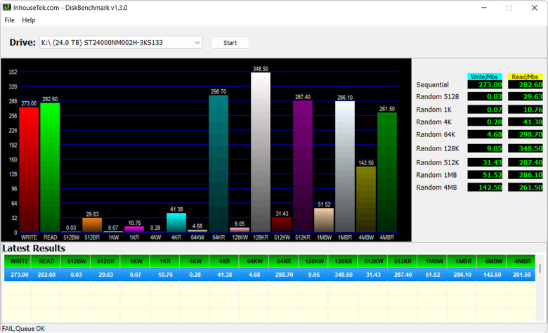The image size is (548, 333).
Task: Click the Random 128K label
Action: click(438, 148)
